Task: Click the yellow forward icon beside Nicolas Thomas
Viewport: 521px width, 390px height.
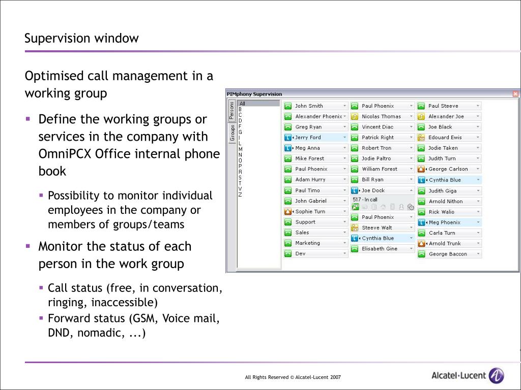Action: (355, 117)
